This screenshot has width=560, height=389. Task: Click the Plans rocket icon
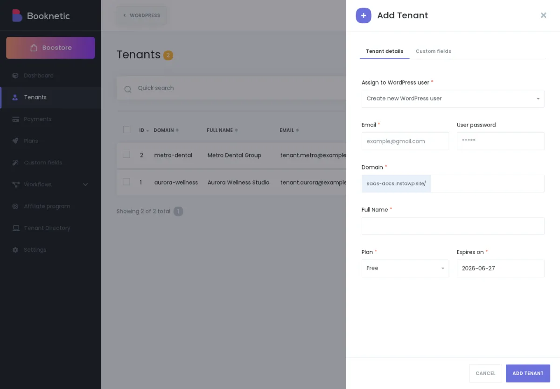15,141
